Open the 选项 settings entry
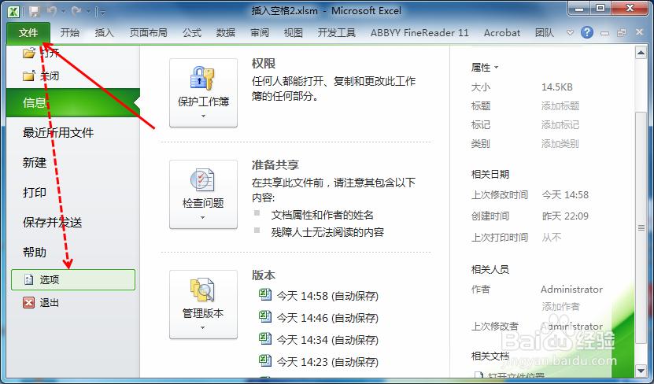The width and height of the screenshot is (654, 384). pyautogui.click(x=73, y=280)
